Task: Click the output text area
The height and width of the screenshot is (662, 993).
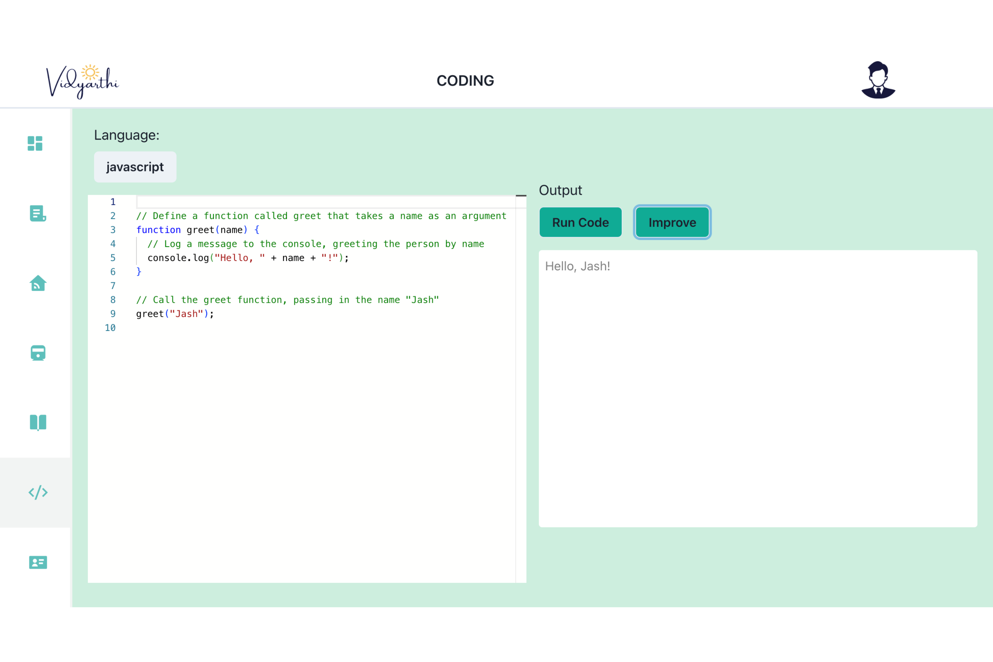Action: pyautogui.click(x=758, y=389)
